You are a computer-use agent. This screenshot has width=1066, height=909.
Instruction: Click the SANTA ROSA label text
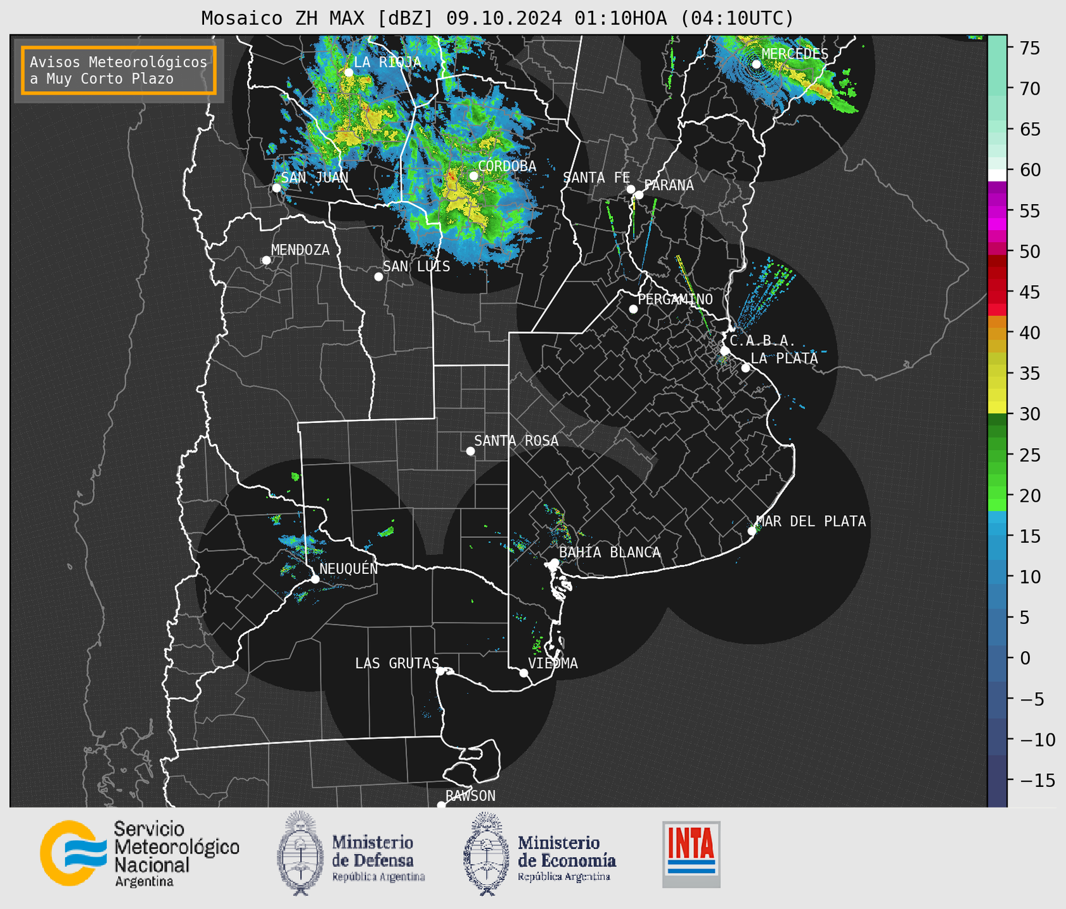[516, 441]
